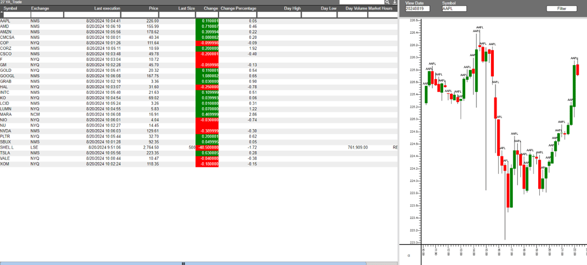The height and width of the screenshot is (265, 587).
Task: Focus the Symbol column filter box
Action: (x=16, y=15)
